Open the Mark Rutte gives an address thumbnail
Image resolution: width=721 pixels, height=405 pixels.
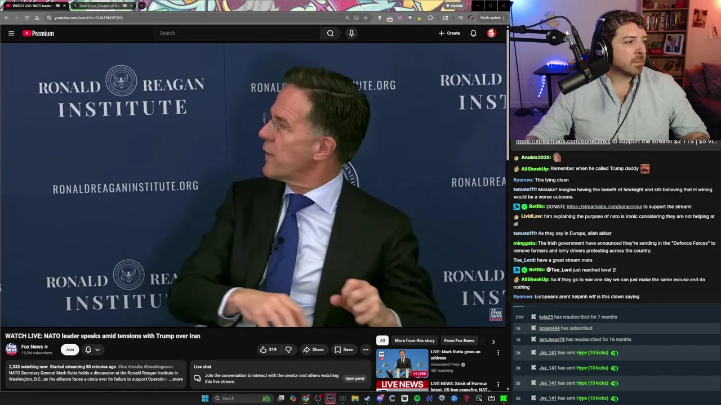pos(402,363)
